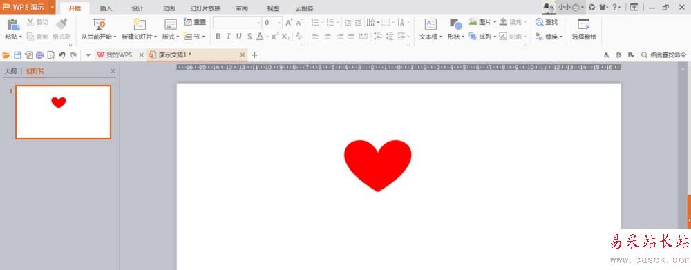Click the Redo arrow icon
Image resolution: width=691 pixels, height=270 pixels.
pos(73,55)
